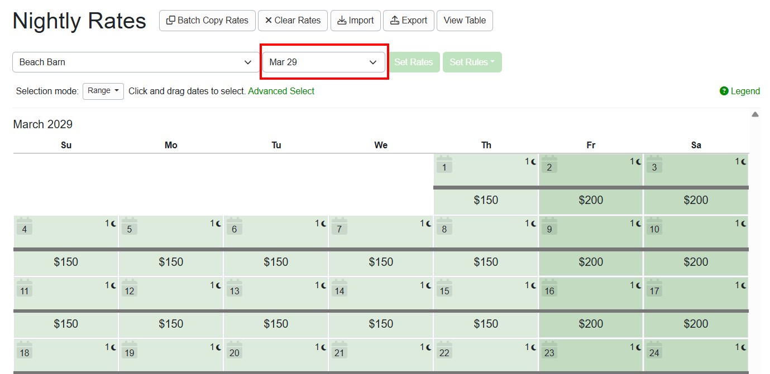
Task: Select the calendar icon for March 13
Action: [235, 289]
